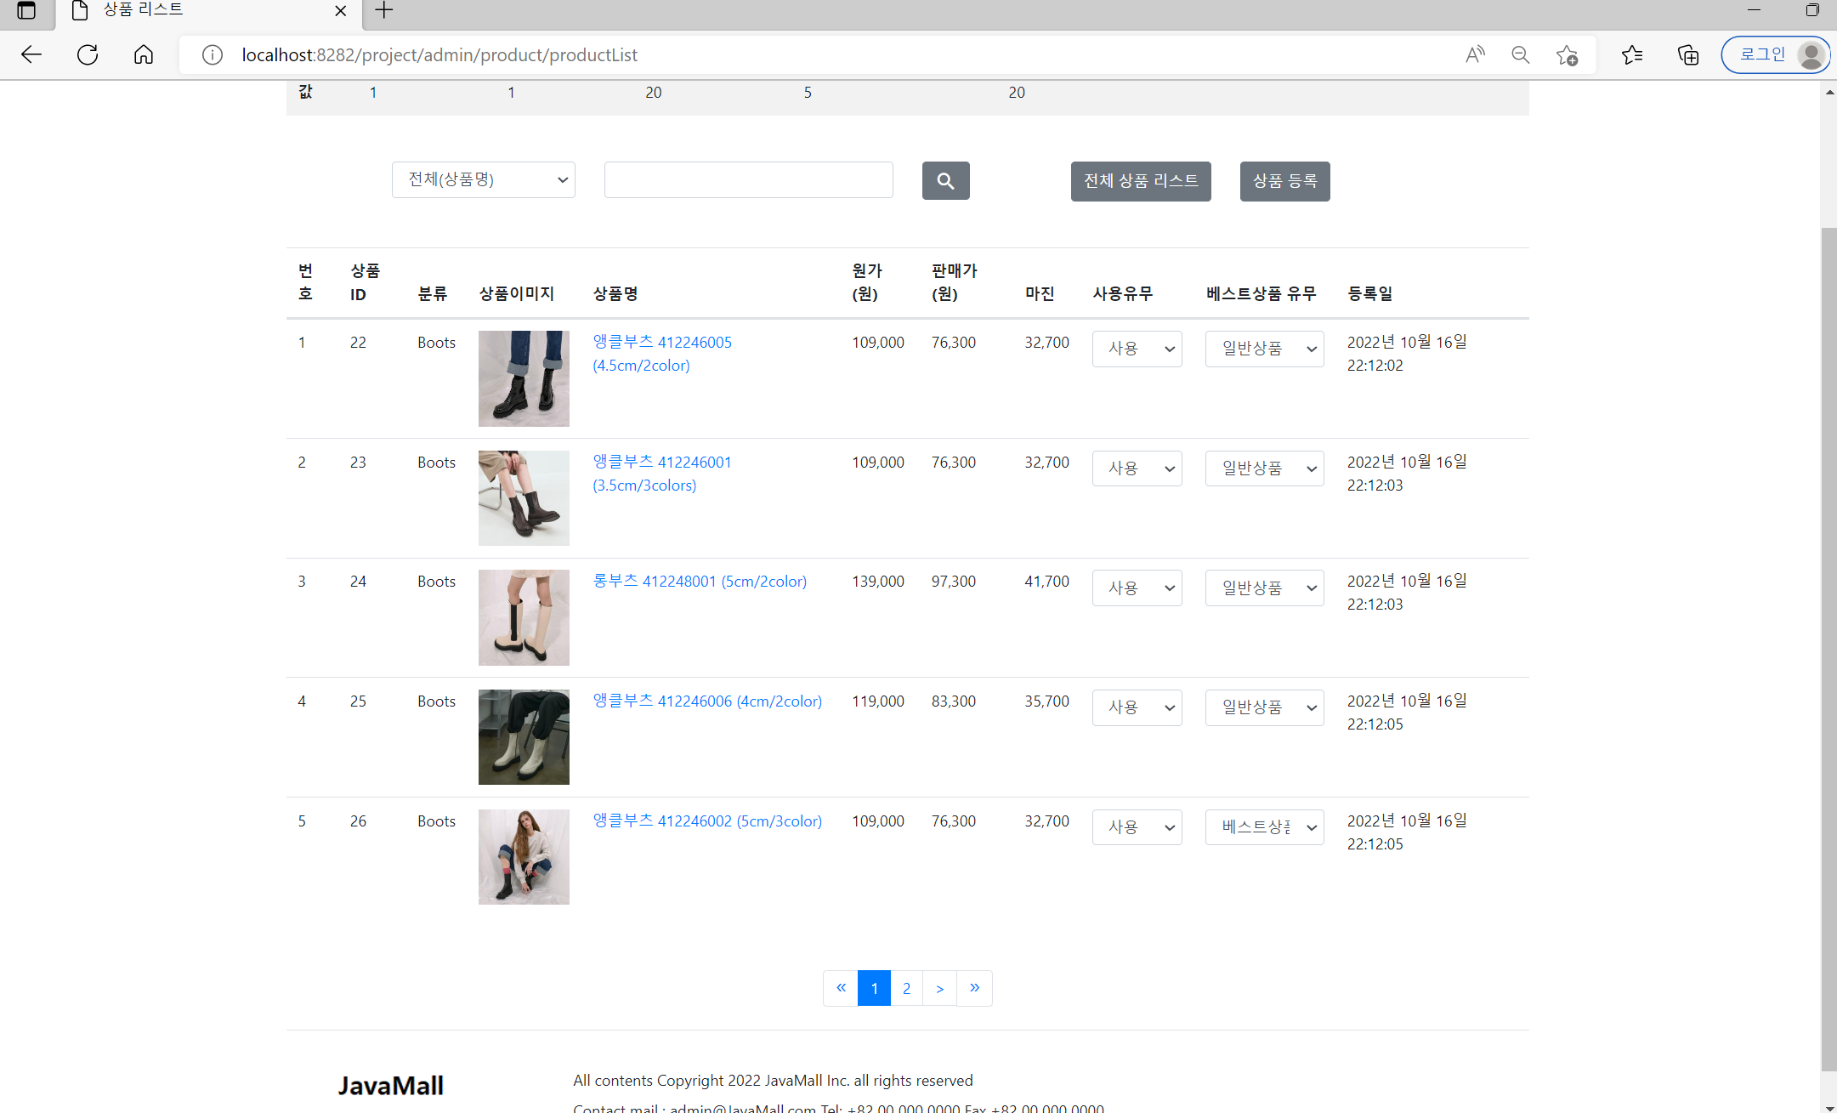Open 롱부츠 412248001 product link

(700, 582)
